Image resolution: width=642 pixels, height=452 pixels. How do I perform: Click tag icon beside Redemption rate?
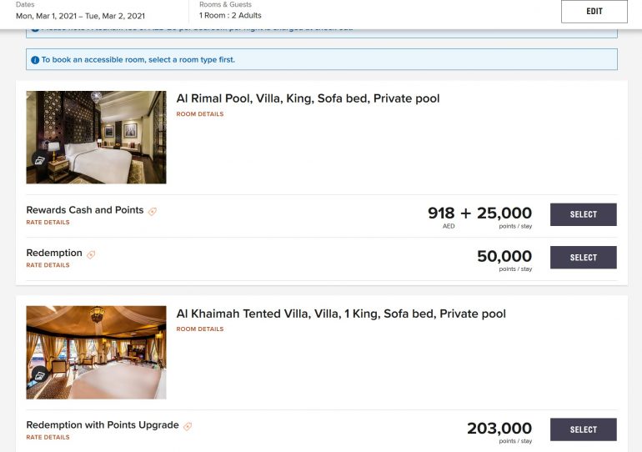[x=91, y=254]
